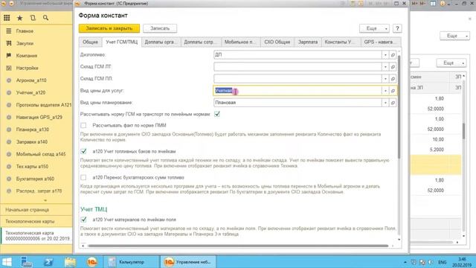The width and height of the screenshot is (476, 268).
Task: Click the form's vertical scrollbar
Action: [x=399, y=106]
